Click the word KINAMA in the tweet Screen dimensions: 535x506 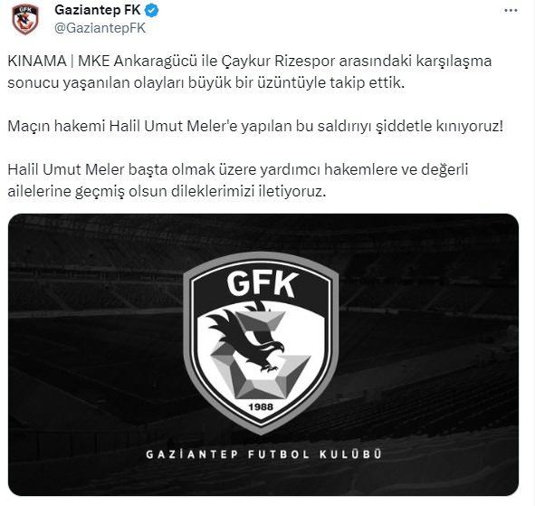coord(37,62)
